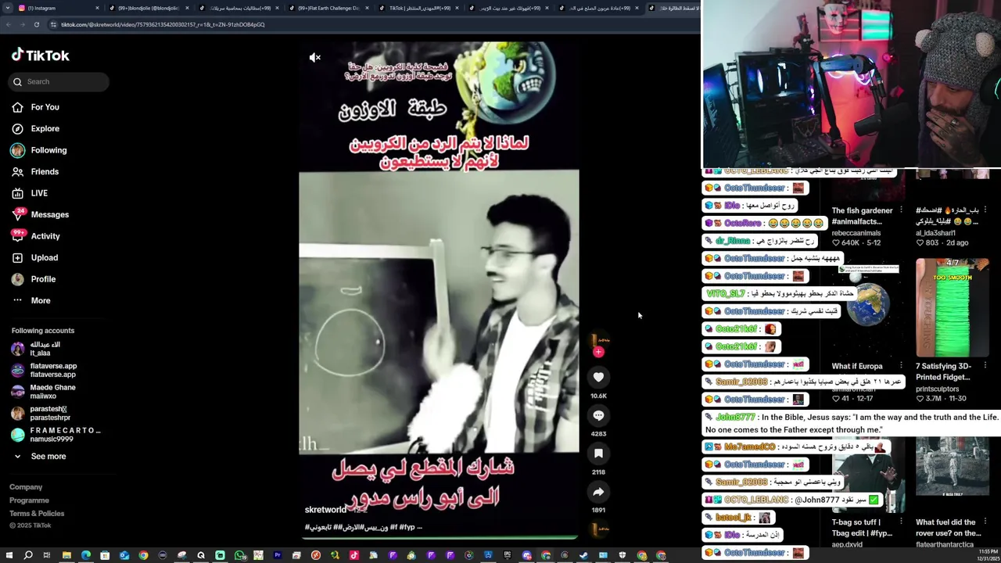Click the browser forward button
The image size is (1001, 563).
pos(22,24)
